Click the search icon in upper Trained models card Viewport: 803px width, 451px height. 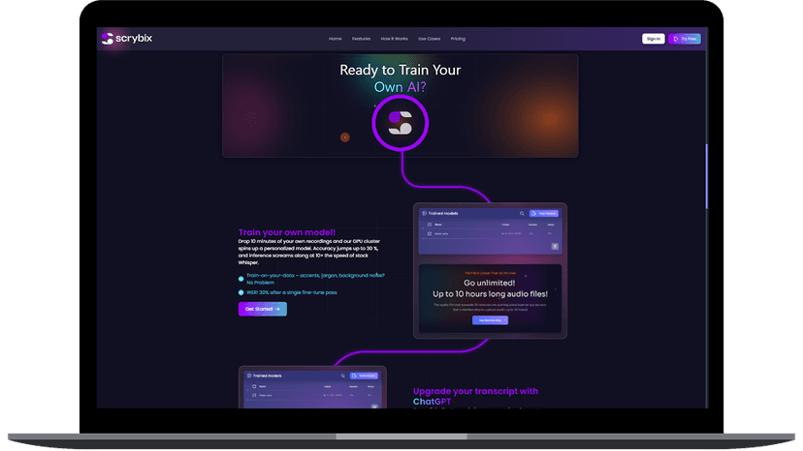521,213
